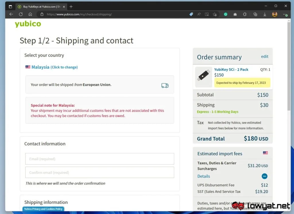The image size is (294, 214).
Task: Click the SST (Sales And Service Tax row
Action: click(x=233, y=192)
